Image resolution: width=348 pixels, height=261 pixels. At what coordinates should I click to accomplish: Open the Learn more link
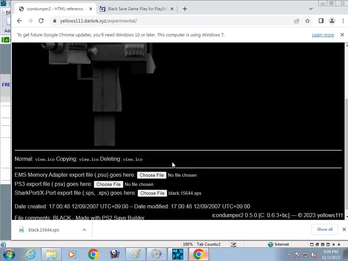323,35
